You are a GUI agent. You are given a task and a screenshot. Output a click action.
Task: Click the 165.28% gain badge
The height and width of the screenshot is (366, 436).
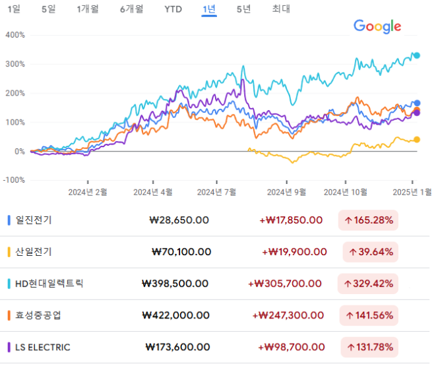coord(368,220)
